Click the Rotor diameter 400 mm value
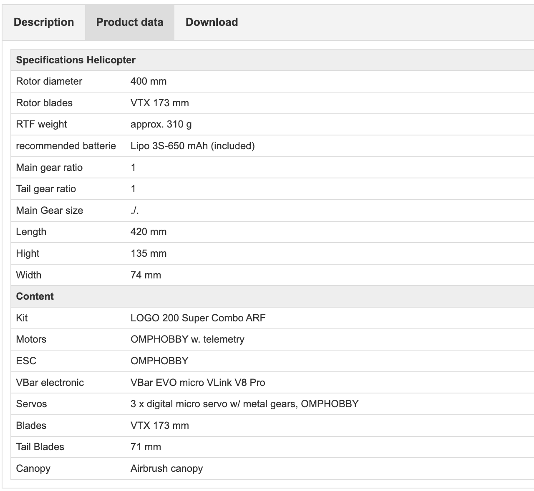The width and height of the screenshot is (534, 491). point(149,81)
